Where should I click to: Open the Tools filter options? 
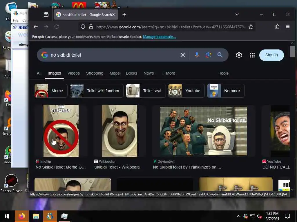click(x=224, y=73)
